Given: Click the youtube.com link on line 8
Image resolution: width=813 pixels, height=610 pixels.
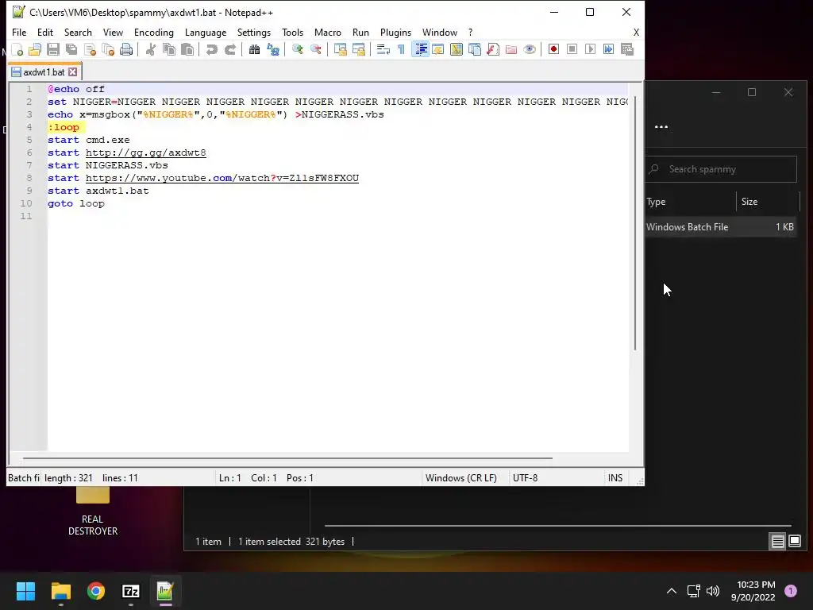Looking at the screenshot, I should point(222,178).
